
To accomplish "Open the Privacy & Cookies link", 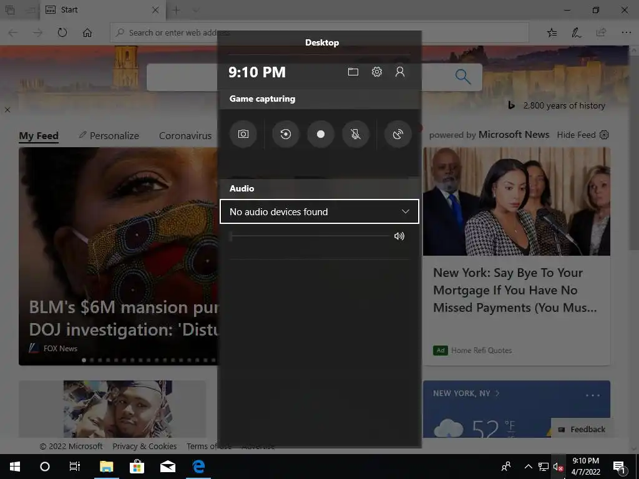I will (x=145, y=447).
